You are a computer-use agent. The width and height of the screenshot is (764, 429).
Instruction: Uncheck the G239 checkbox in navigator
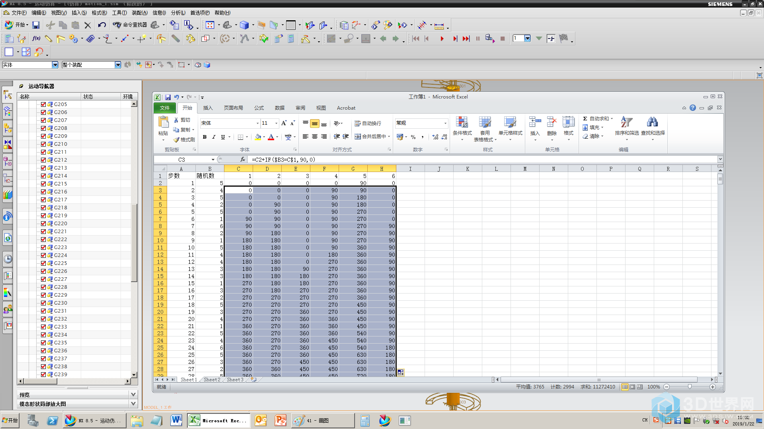(x=43, y=375)
